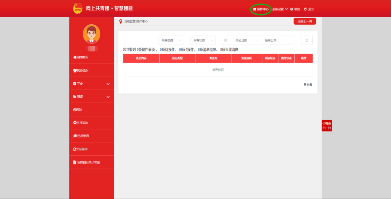Click the 发送时间 column header
Screen dimensions: 391x199
pyautogui.click(x=247, y=58)
